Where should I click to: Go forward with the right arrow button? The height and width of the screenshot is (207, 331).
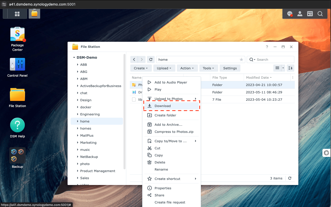coord(142,59)
